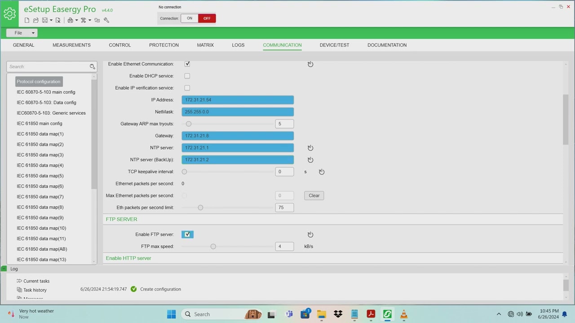Show Current tasks in the log

coord(36,281)
